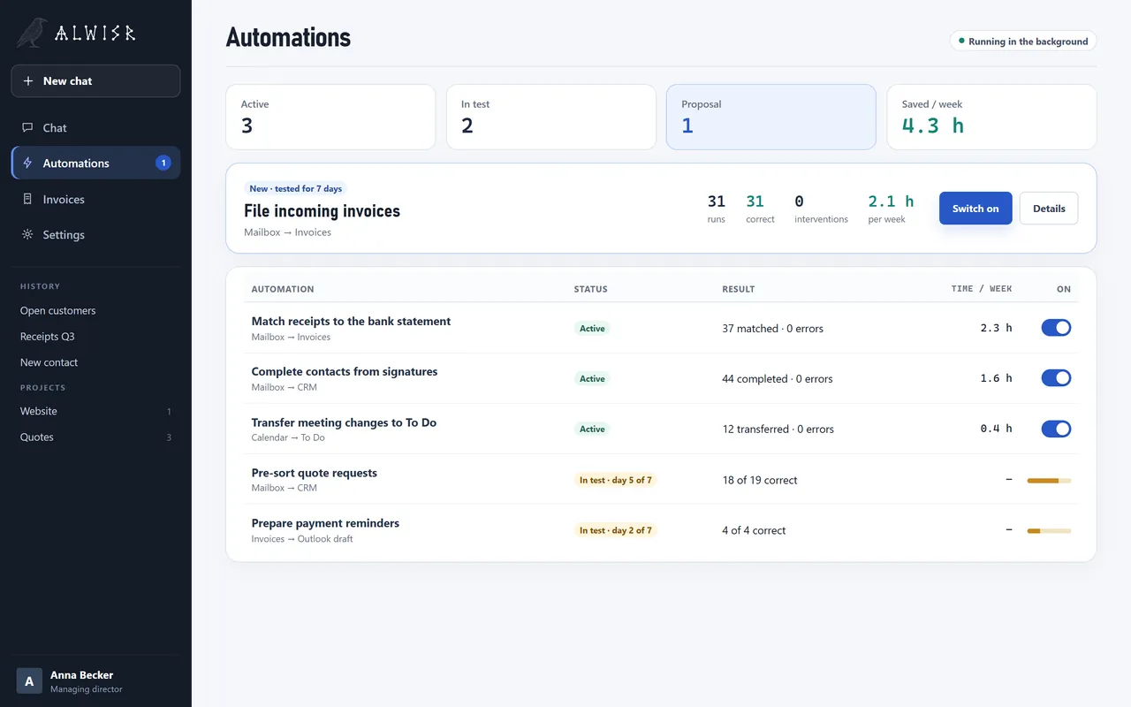Click the Prepare payment reminders title
1131x707 pixels.
pyautogui.click(x=325, y=523)
